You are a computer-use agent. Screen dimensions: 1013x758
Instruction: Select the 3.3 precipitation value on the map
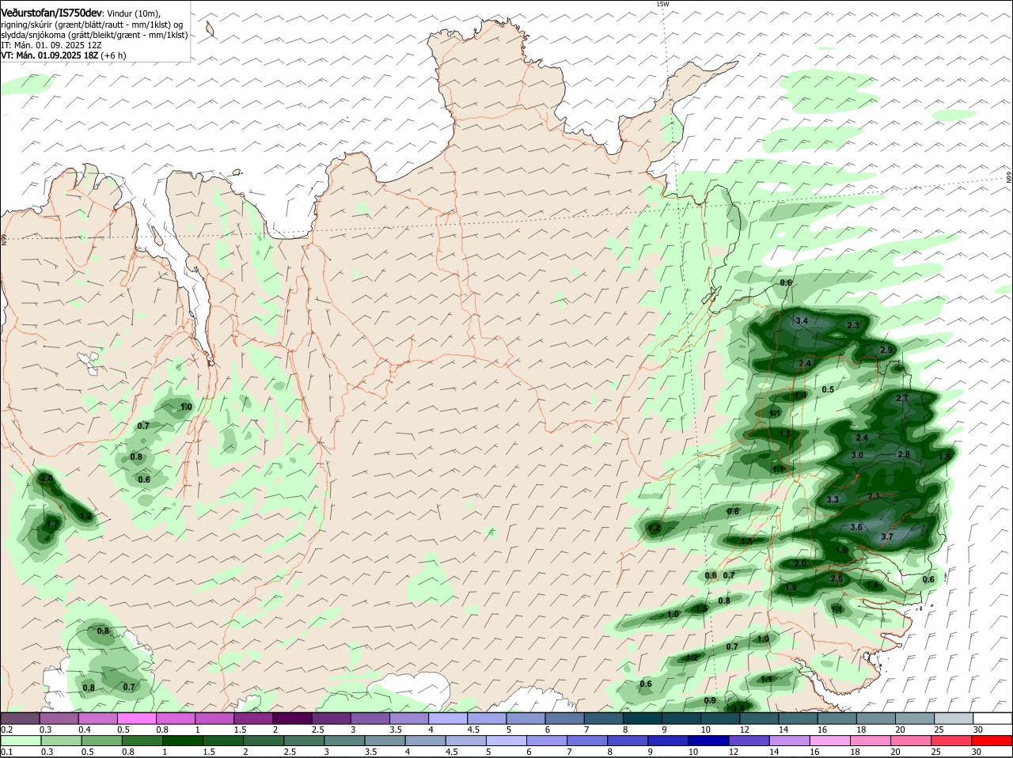click(832, 500)
